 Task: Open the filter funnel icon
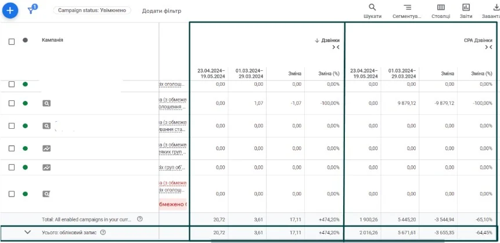coord(32,10)
